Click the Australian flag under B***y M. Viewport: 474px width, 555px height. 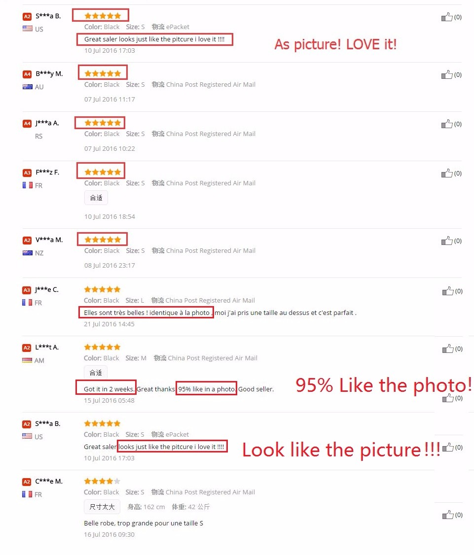[x=27, y=87]
